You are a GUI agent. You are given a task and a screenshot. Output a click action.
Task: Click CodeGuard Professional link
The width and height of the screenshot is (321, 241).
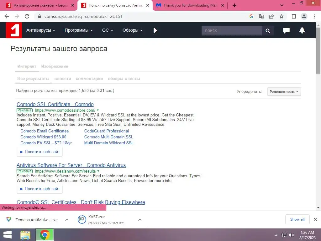(107, 131)
